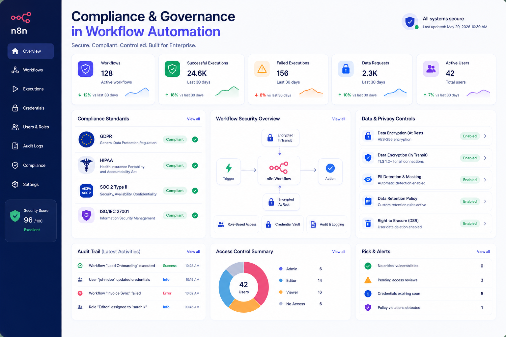Click View all in Compliance Standards

click(193, 119)
